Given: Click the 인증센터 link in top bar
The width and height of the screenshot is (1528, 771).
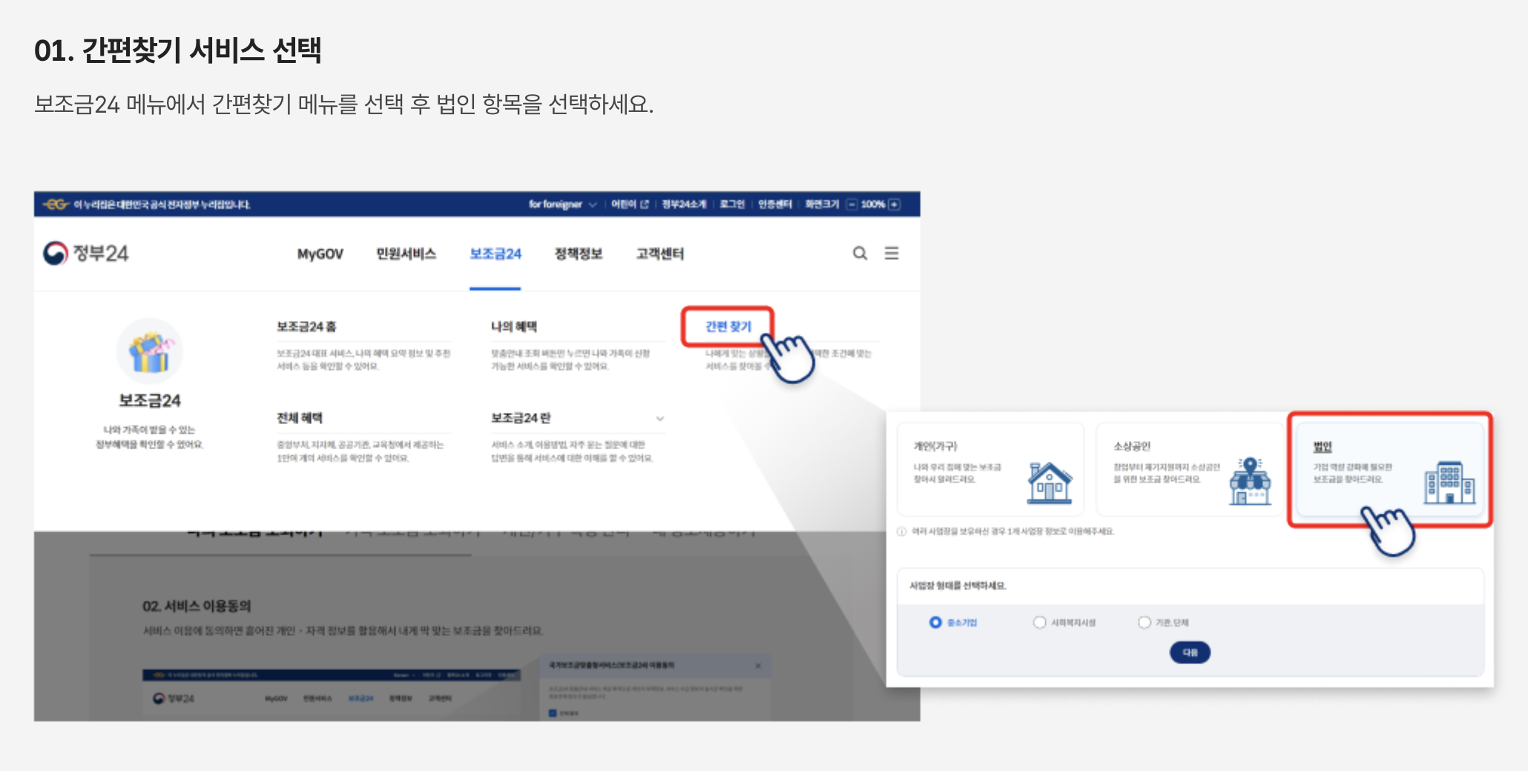Looking at the screenshot, I should coord(775,205).
